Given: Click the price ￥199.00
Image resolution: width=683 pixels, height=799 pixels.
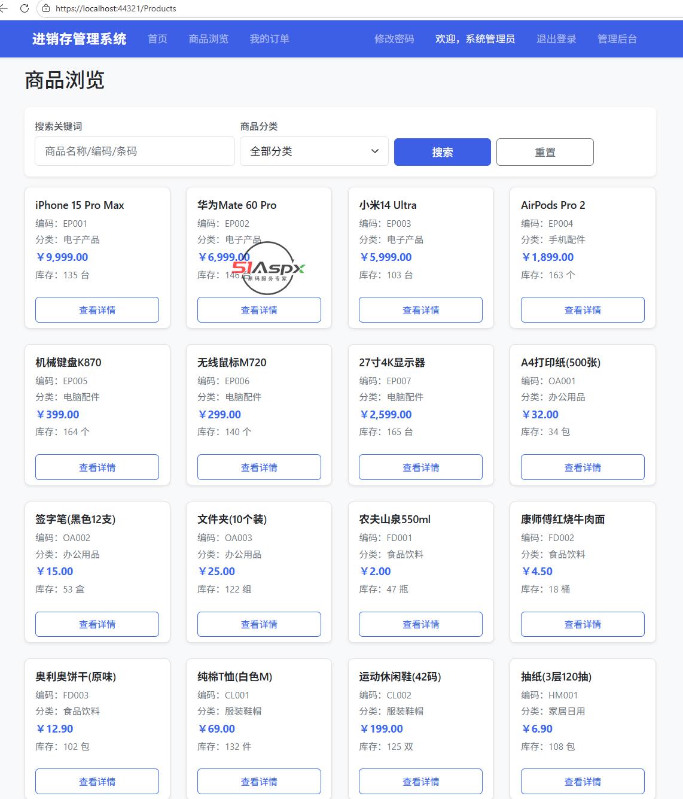Looking at the screenshot, I should coord(381,729).
